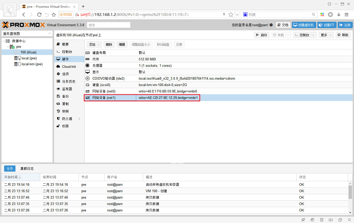Select 概要 in the VM side menu
The width and height of the screenshot is (354, 223).
(x=69, y=44)
